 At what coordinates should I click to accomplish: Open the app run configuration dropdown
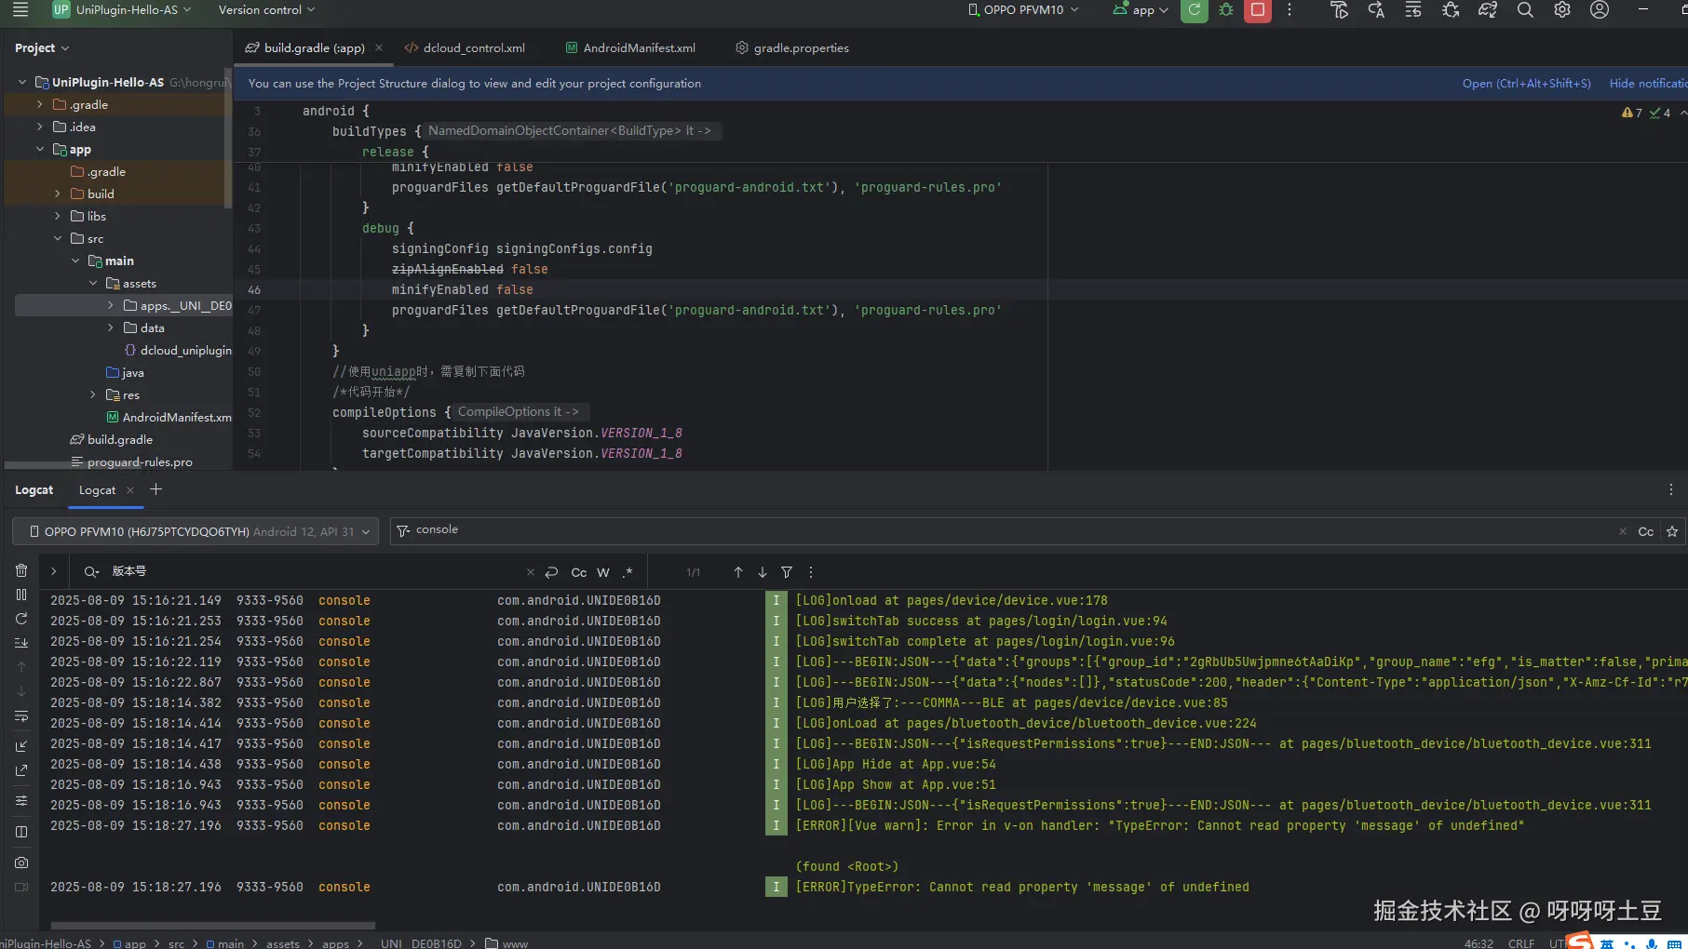(x=1141, y=9)
